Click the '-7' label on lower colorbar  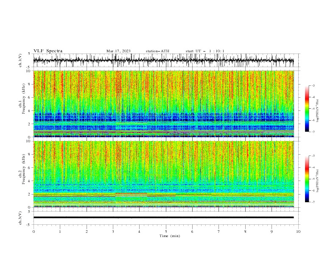click(313, 202)
